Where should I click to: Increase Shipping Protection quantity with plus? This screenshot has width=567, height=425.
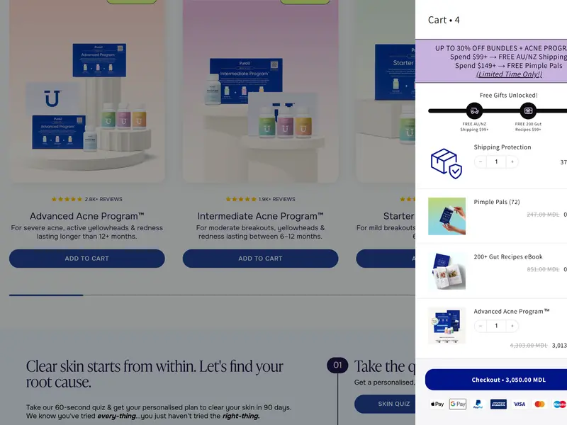[512, 162]
